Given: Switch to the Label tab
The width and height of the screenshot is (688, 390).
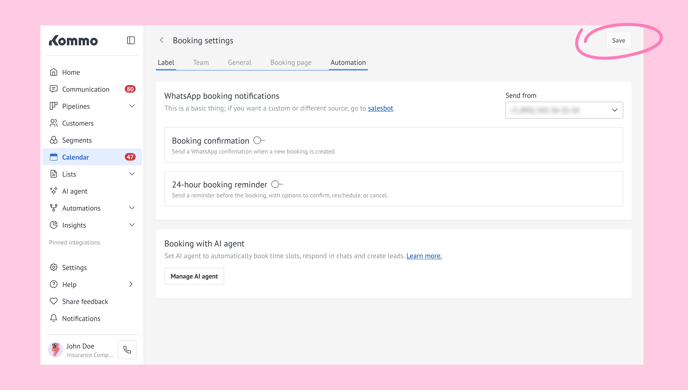Looking at the screenshot, I should click(166, 63).
